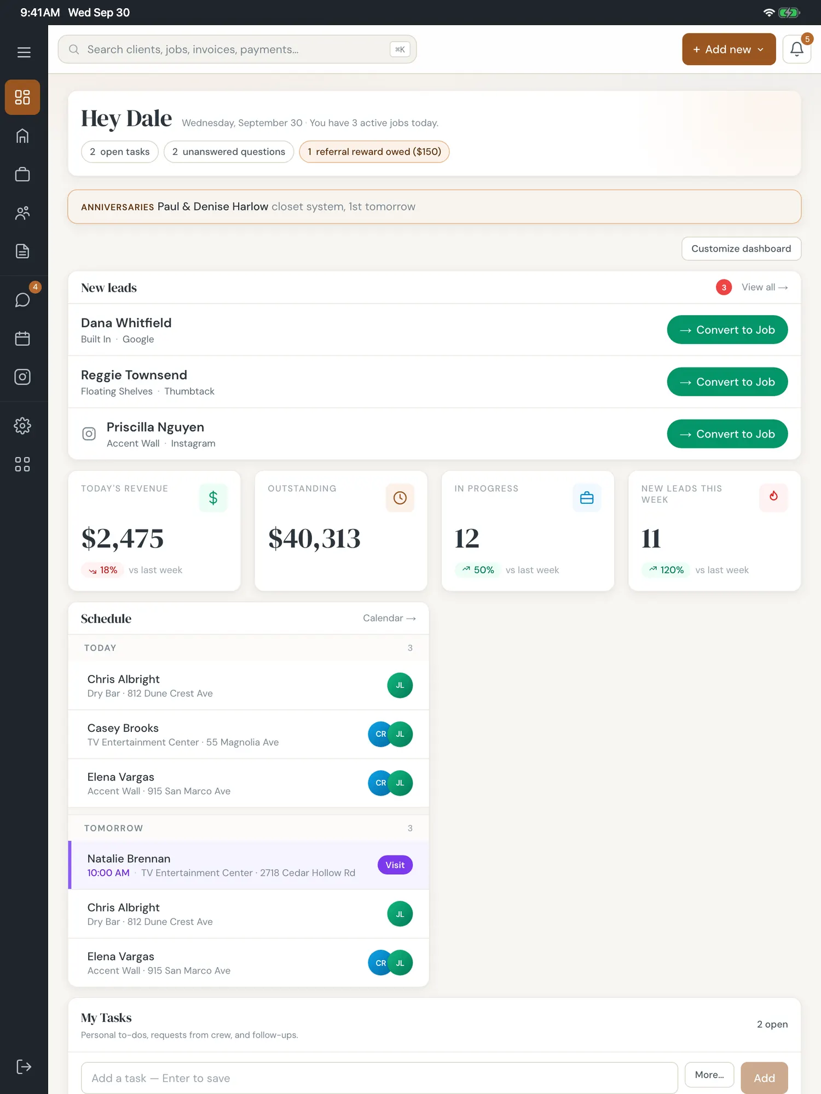
Task: Open the referral reward owed chip
Action: pos(374,152)
